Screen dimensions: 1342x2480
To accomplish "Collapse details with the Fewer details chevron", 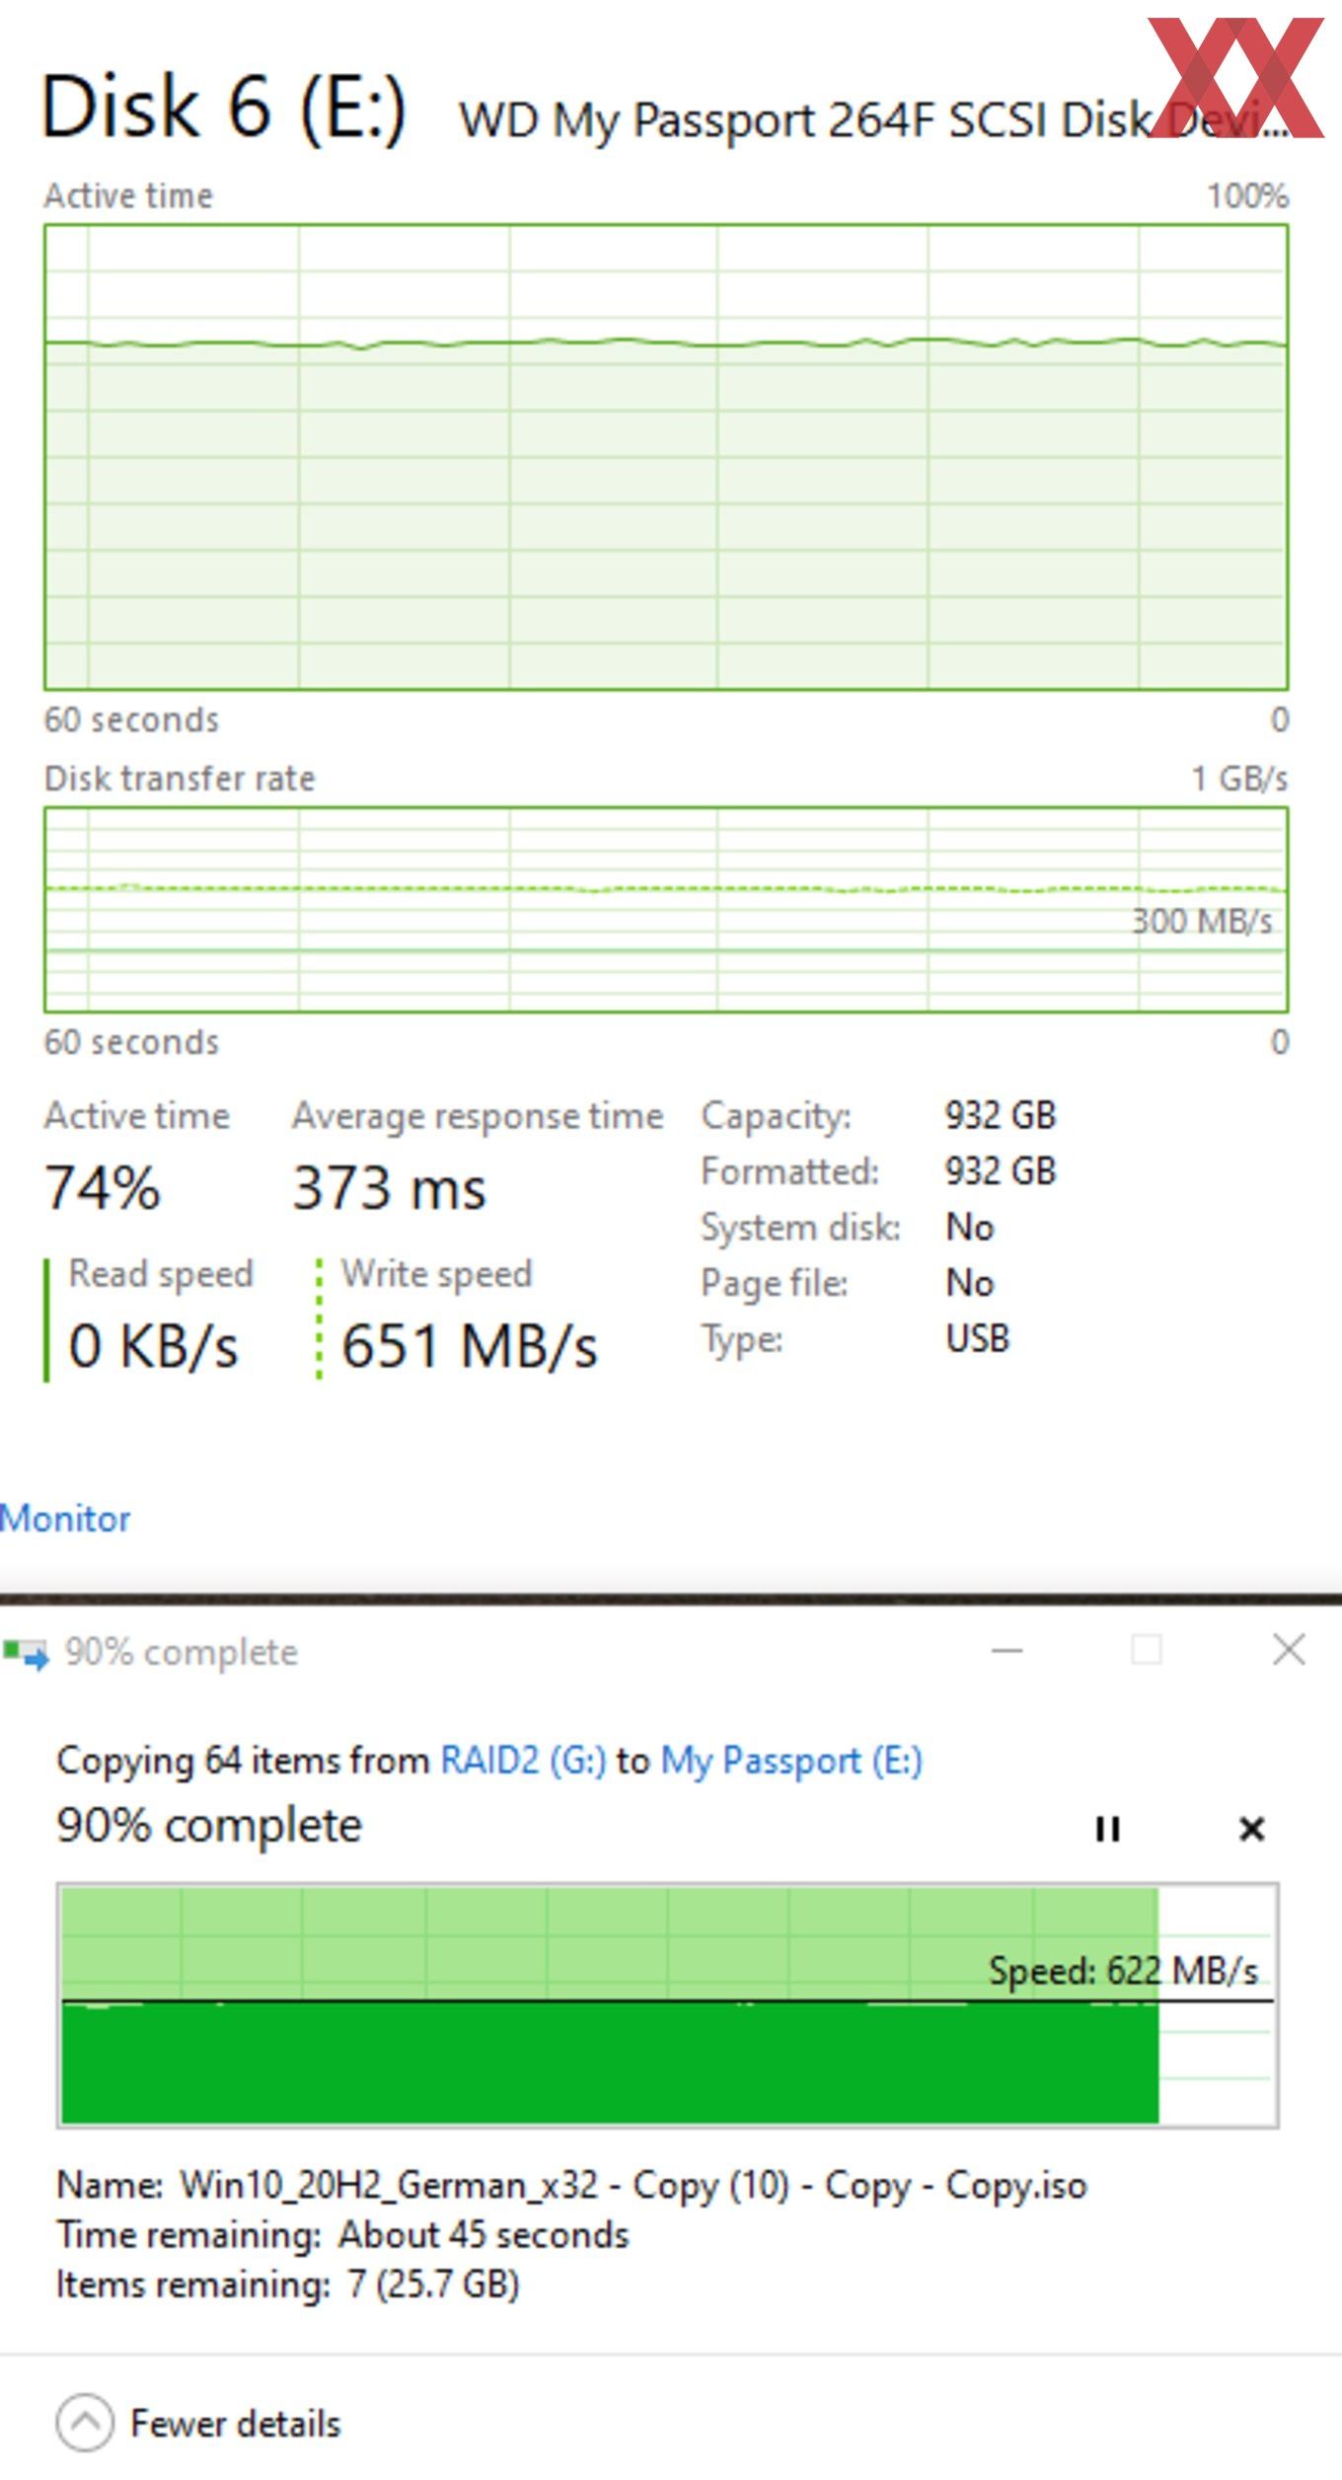I will 85,2423.
